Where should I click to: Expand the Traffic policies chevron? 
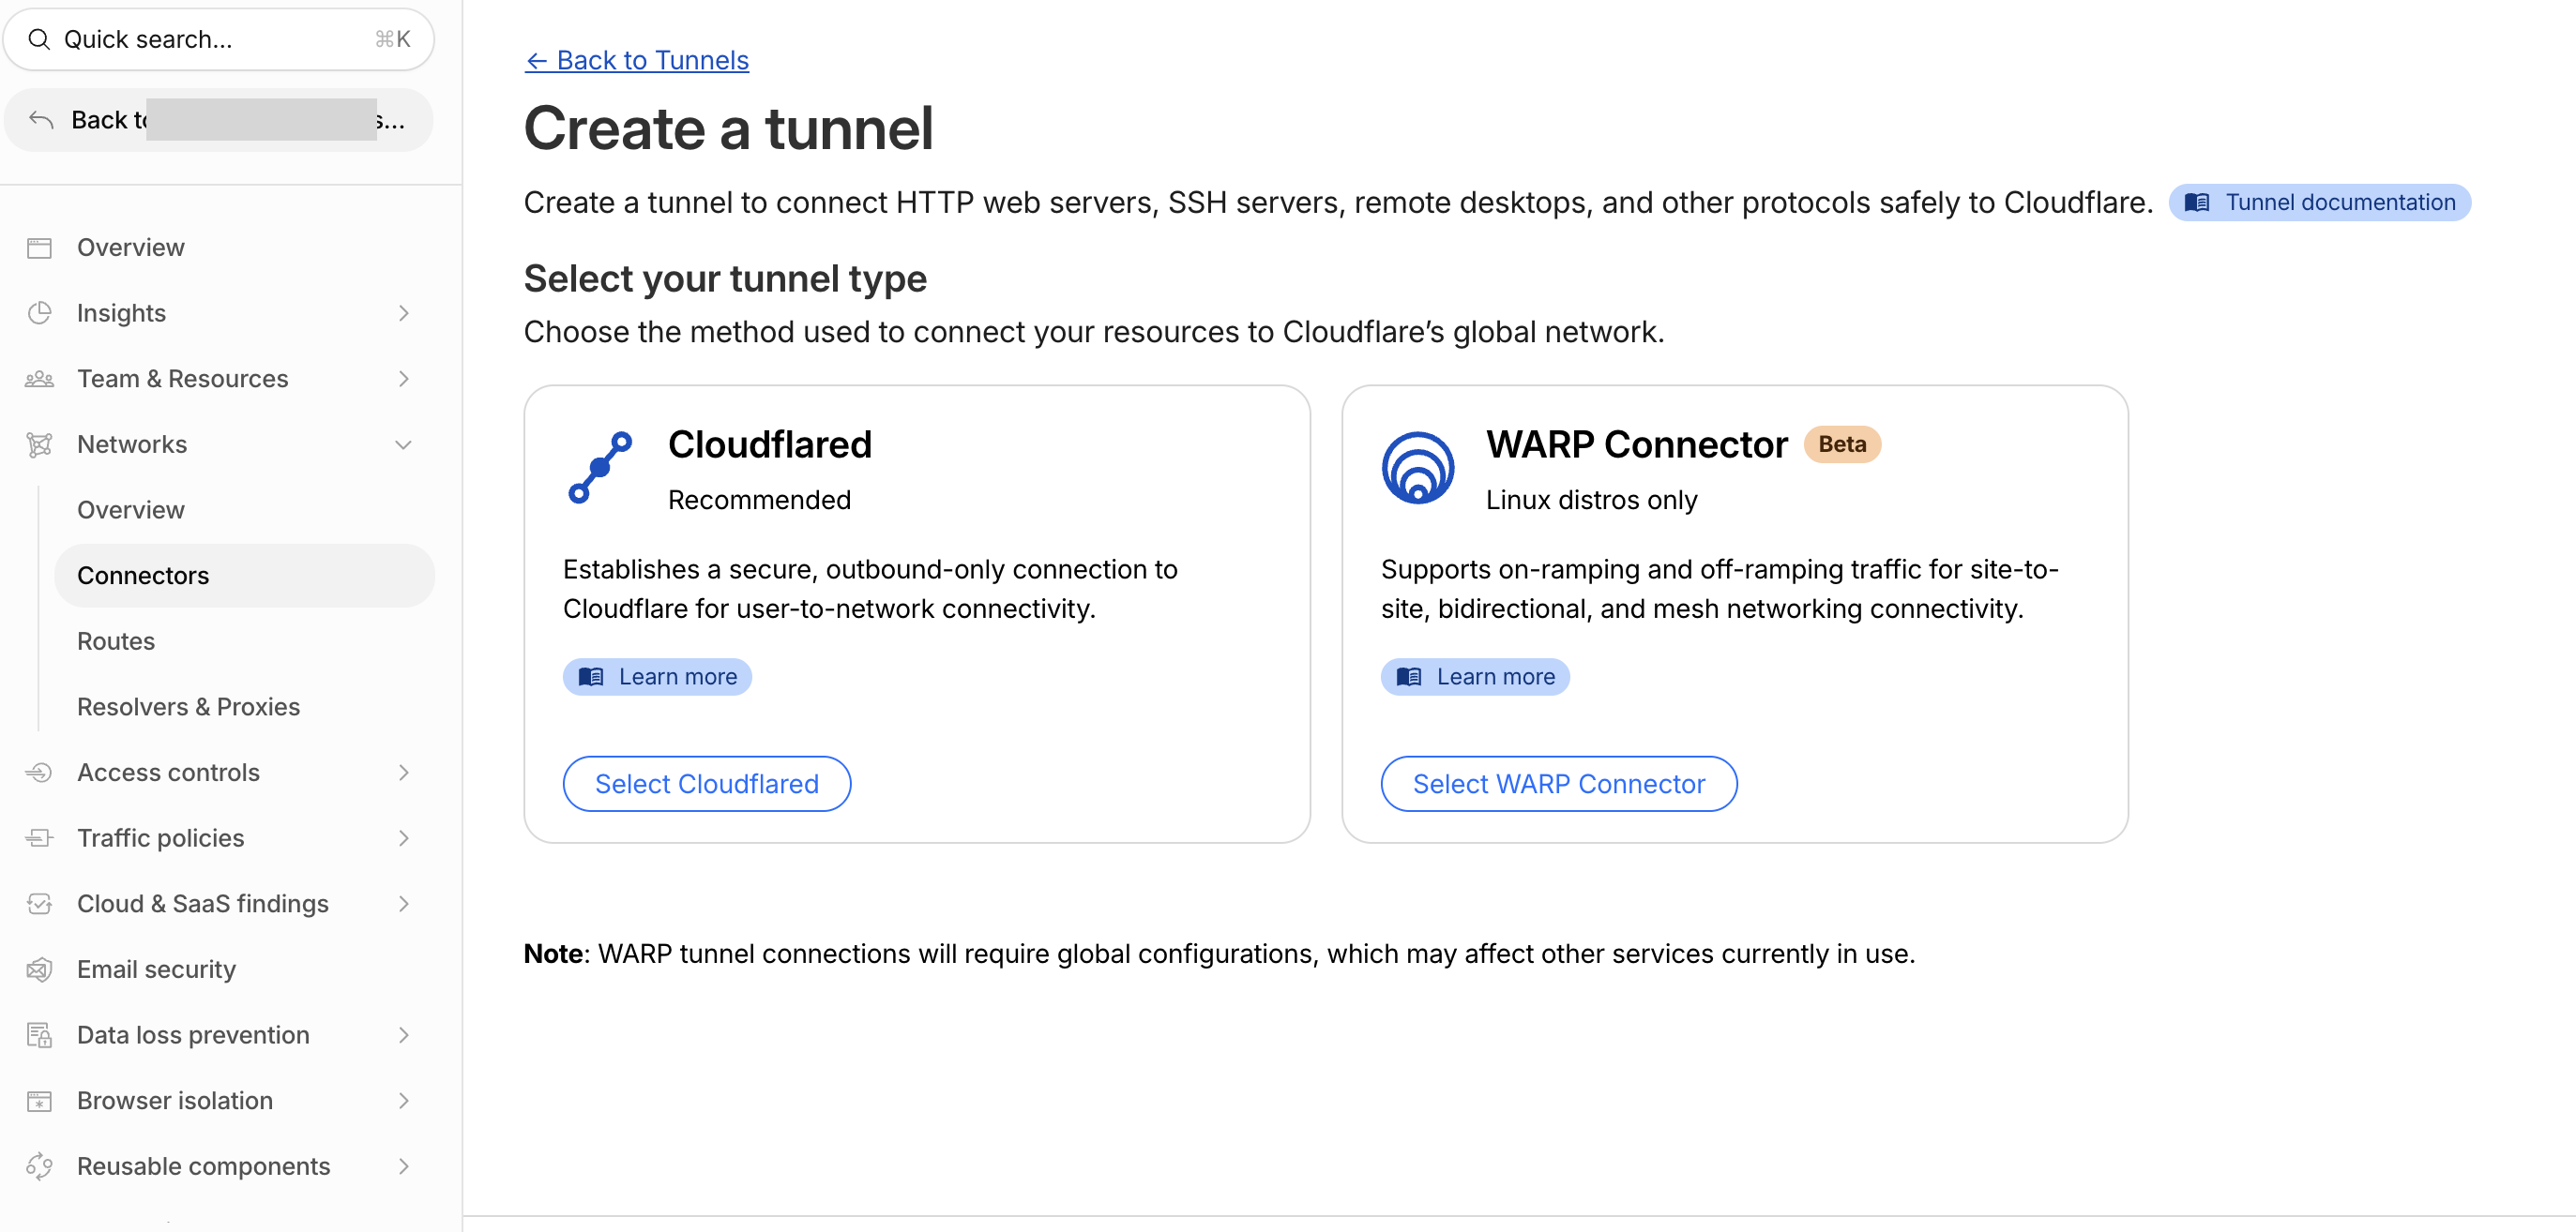click(x=404, y=838)
